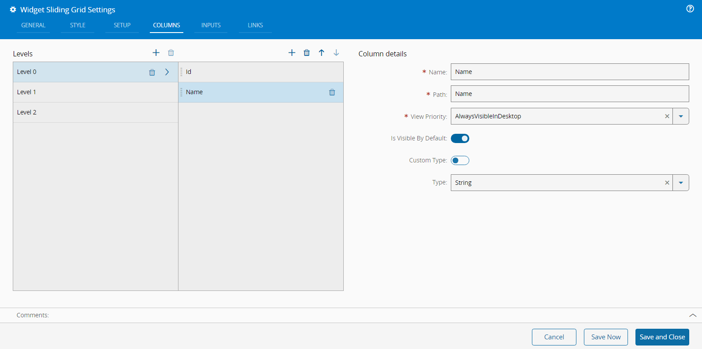Click the Cancel button
Image resolution: width=702 pixels, height=349 pixels.
coord(554,337)
